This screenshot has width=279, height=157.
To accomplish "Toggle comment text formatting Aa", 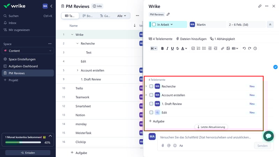I will pyautogui.click(x=181, y=145).
